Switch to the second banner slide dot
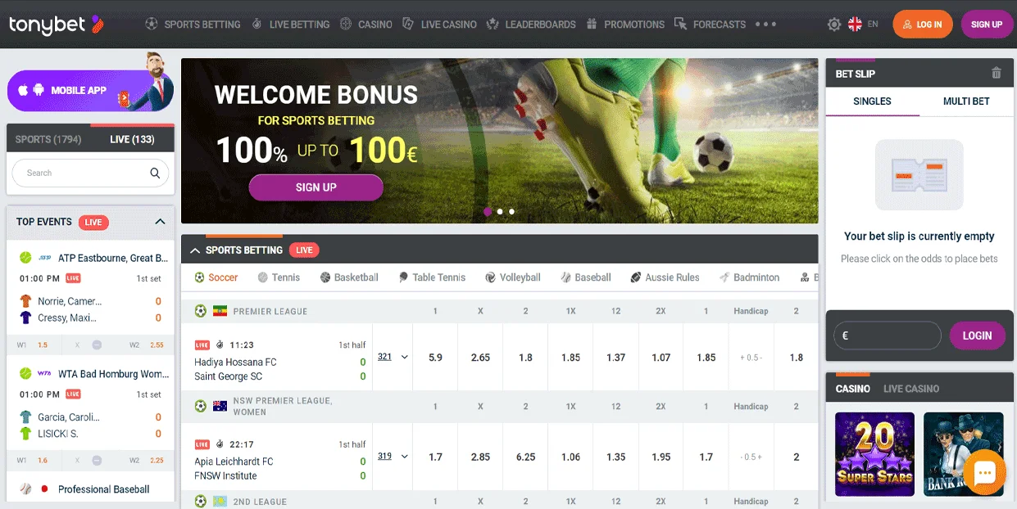 tap(500, 211)
